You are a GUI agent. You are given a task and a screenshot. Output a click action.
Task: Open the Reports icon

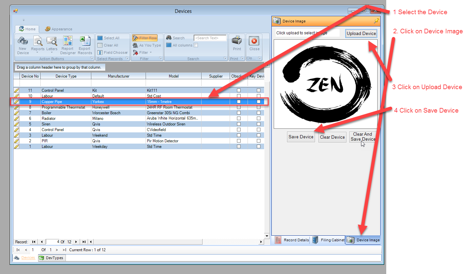click(x=38, y=45)
